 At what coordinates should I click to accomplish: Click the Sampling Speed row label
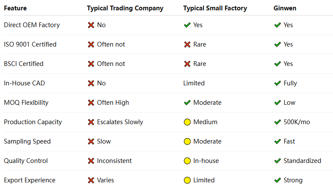pyautogui.click(x=27, y=141)
